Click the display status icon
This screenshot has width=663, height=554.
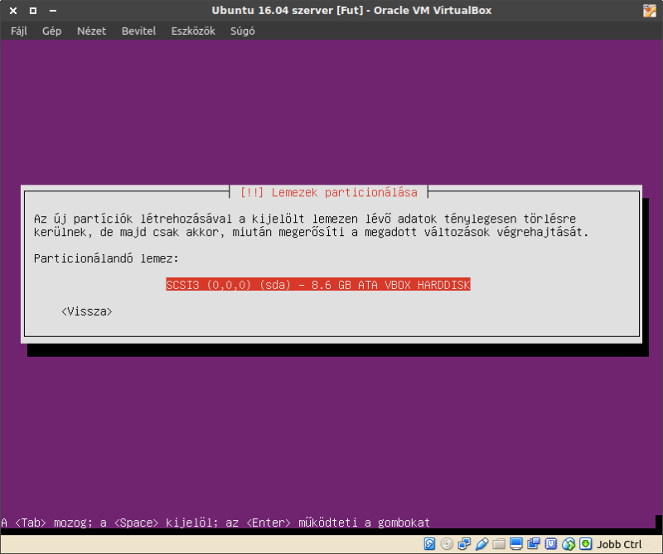[516, 543]
